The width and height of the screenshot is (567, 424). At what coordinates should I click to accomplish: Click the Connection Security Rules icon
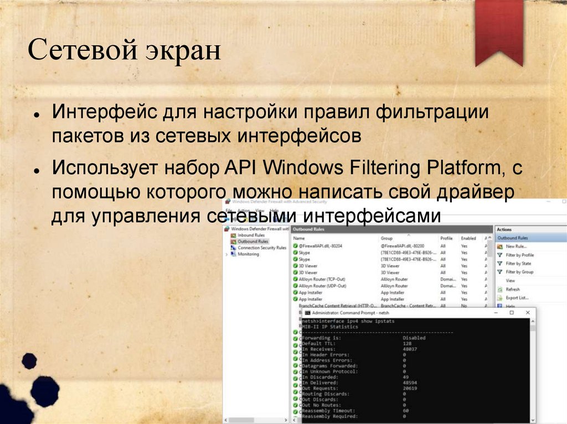click(233, 248)
